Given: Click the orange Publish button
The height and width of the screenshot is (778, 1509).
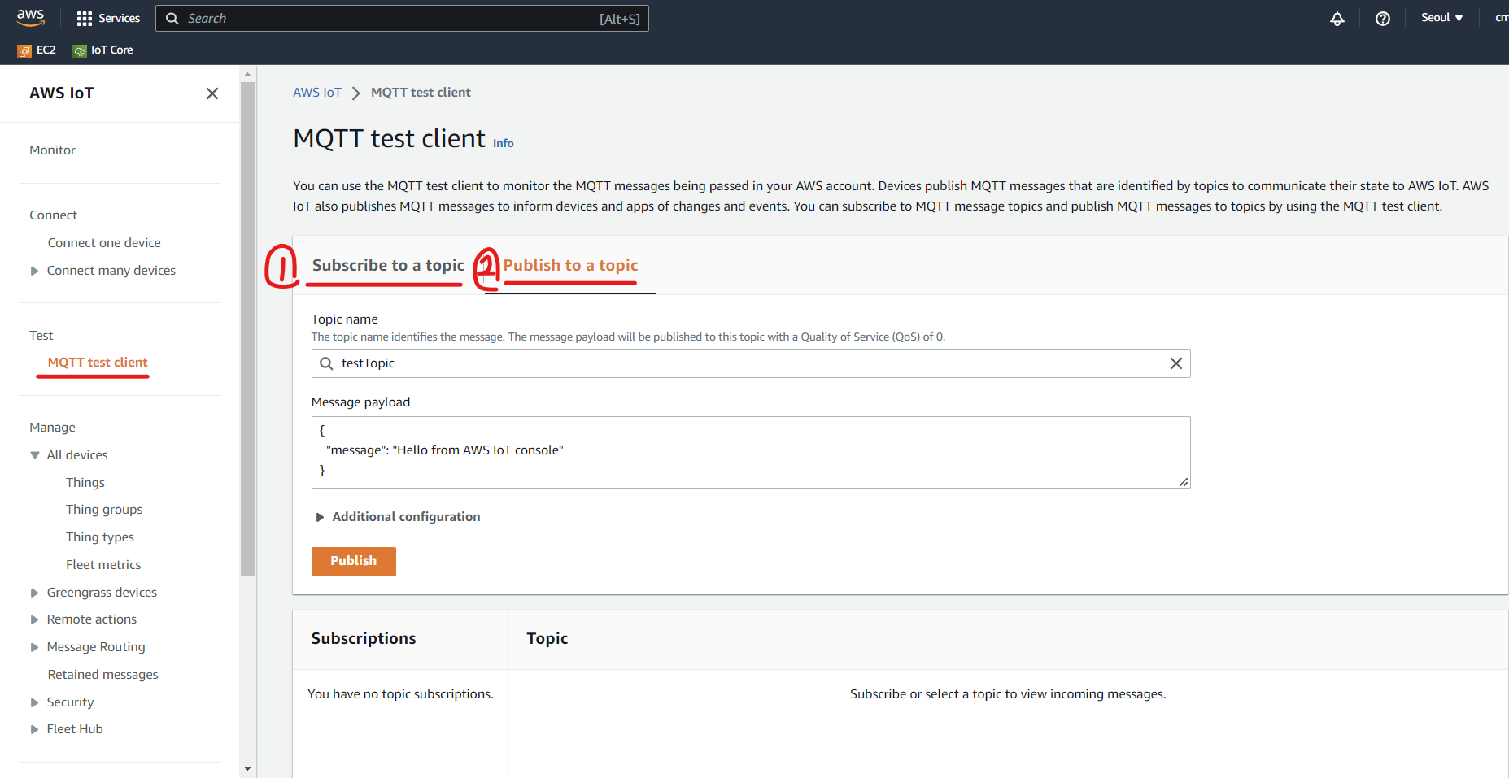Looking at the screenshot, I should pos(354,562).
